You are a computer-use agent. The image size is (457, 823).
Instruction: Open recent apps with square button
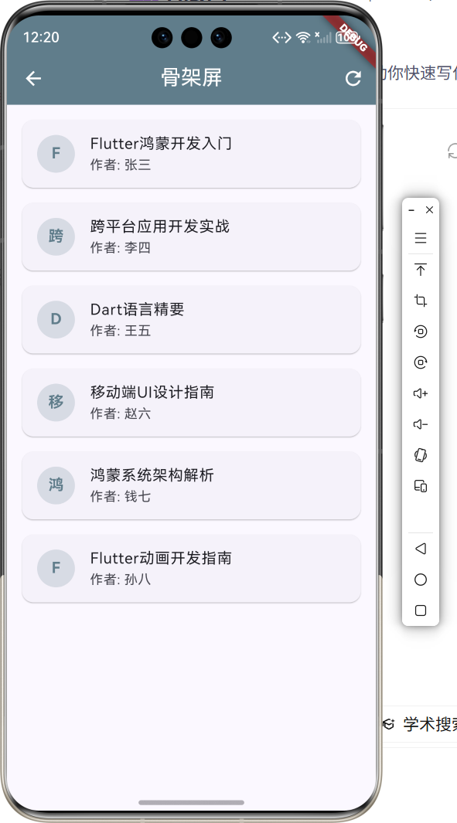[x=420, y=610]
